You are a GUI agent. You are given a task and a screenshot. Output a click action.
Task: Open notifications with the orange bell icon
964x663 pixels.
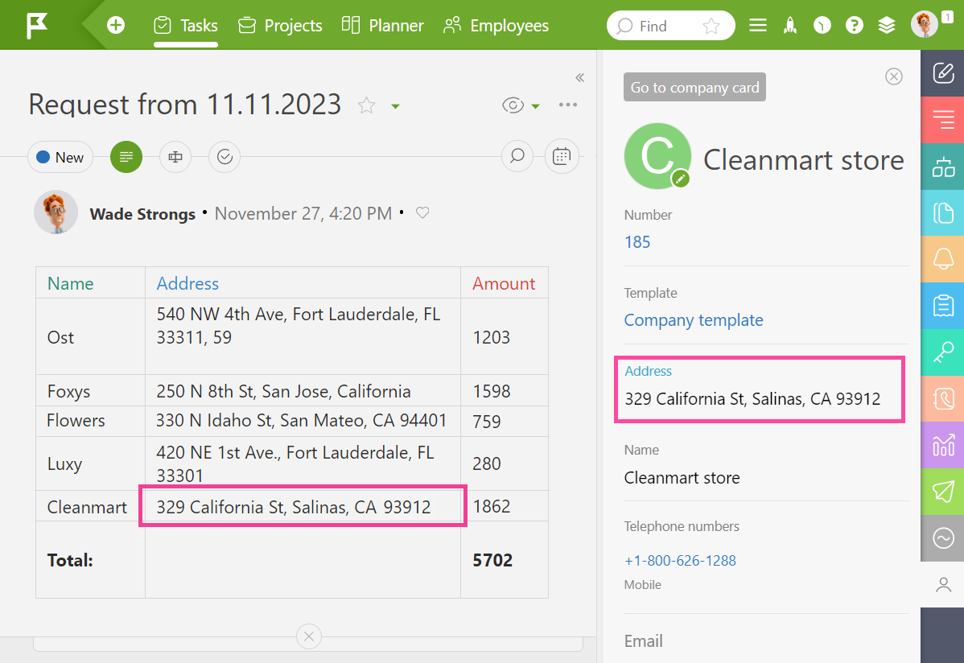tap(943, 260)
